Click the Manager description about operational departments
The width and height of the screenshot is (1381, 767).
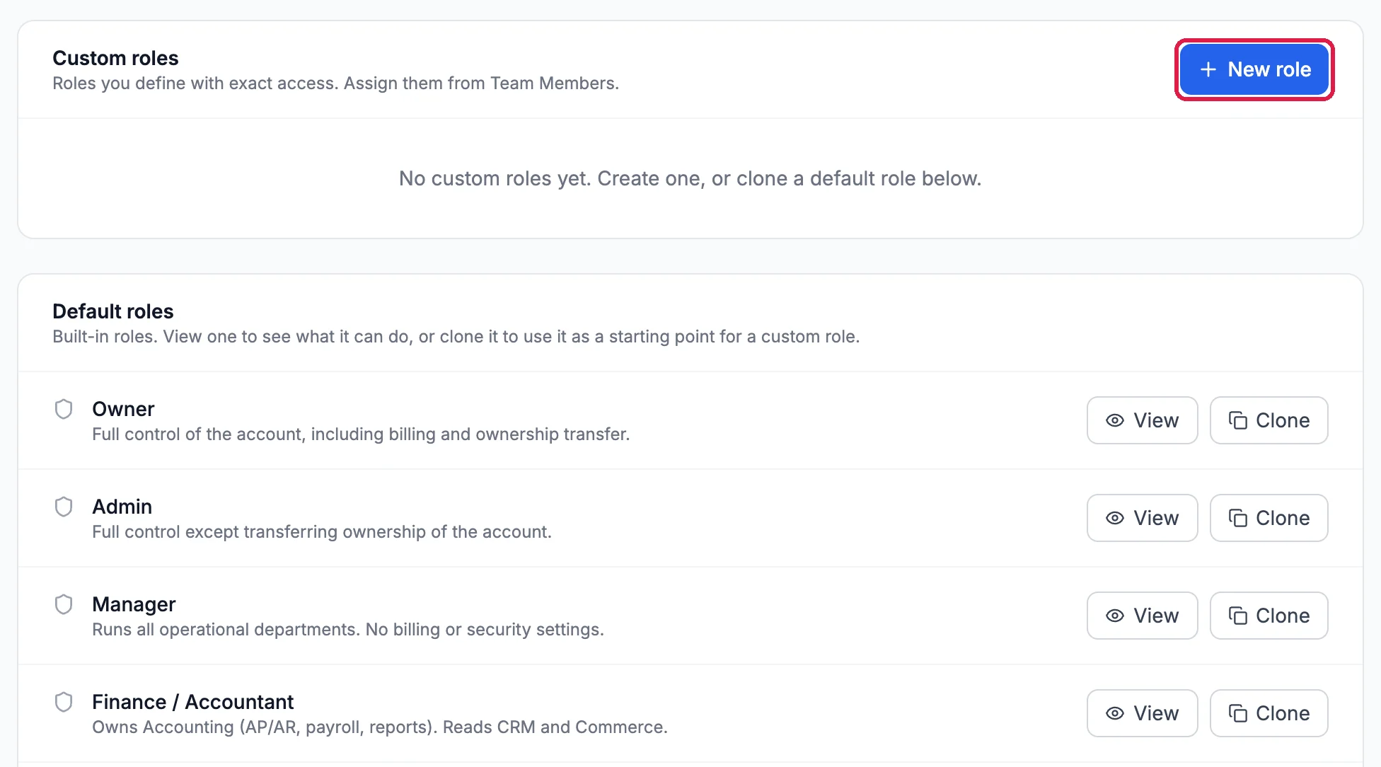[348, 629]
